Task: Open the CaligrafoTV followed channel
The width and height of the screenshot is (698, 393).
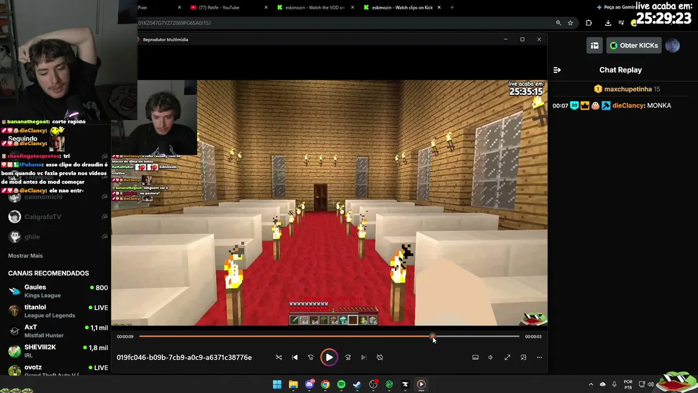Action: pyautogui.click(x=55, y=217)
